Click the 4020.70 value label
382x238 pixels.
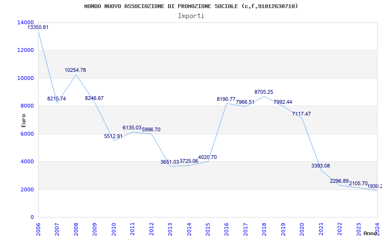click(207, 157)
